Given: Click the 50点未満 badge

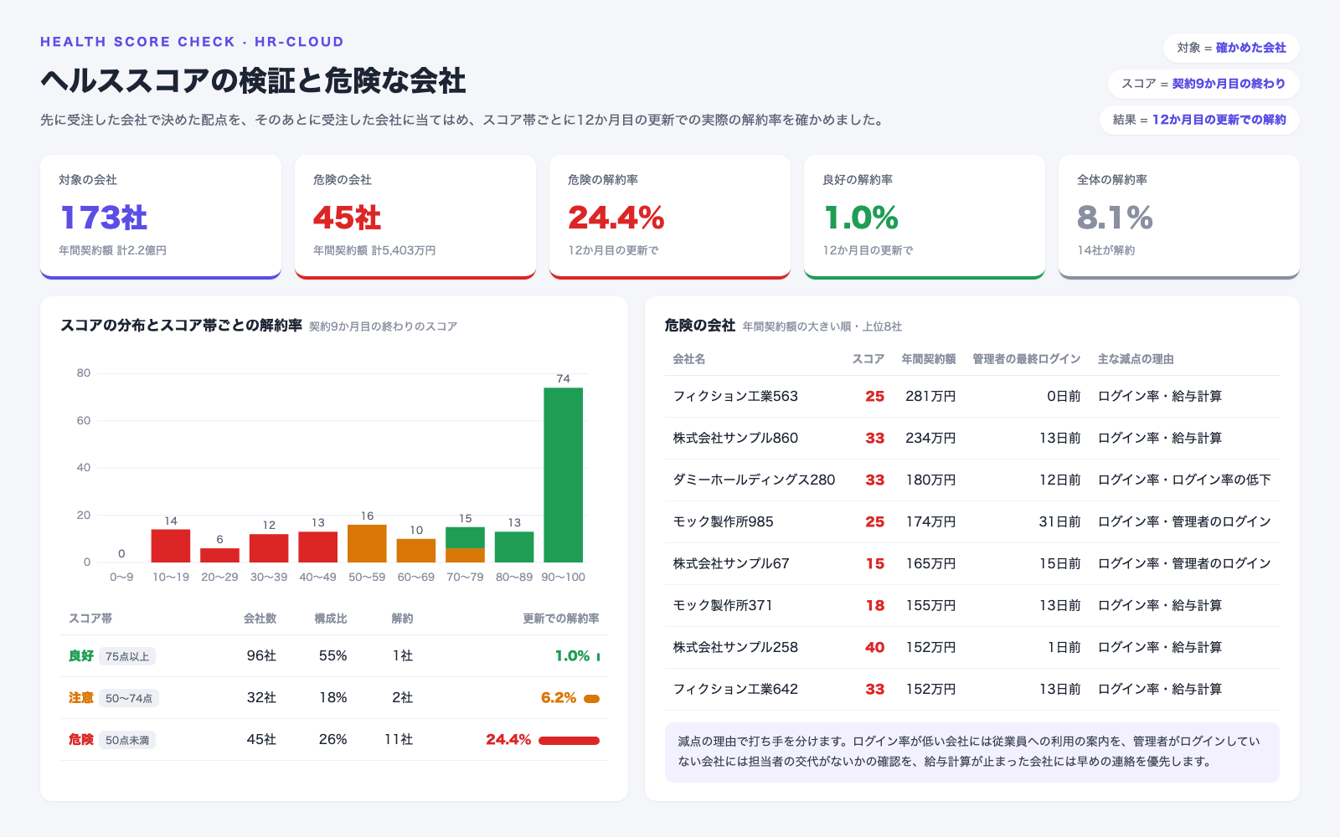Looking at the screenshot, I should [127, 740].
